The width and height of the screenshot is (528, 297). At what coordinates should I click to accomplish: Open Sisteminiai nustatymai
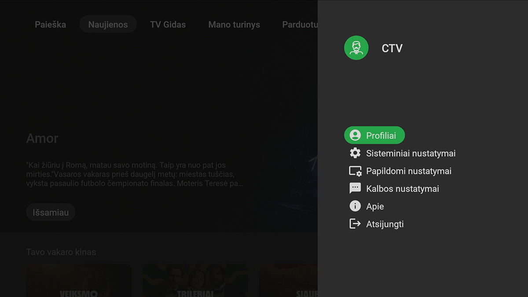[x=411, y=153]
